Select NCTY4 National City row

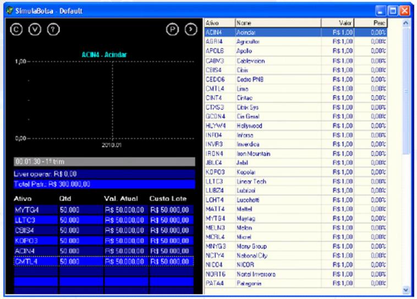click(296, 255)
